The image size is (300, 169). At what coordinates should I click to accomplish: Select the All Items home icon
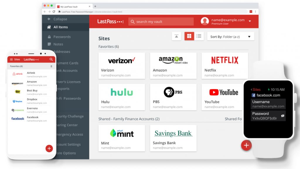(x=49, y=27)
